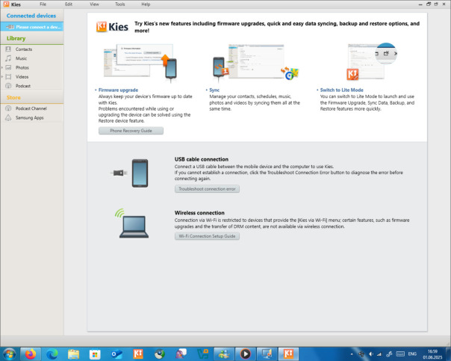This screenshot has height=361, width=451.
Task: Click the Phone Recovery Guide button
Action: click(x=131, y=131)
